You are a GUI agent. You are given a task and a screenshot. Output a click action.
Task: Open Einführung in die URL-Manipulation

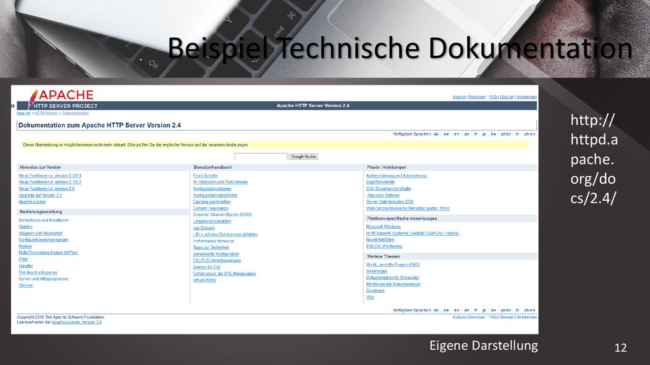coord(224,274)
